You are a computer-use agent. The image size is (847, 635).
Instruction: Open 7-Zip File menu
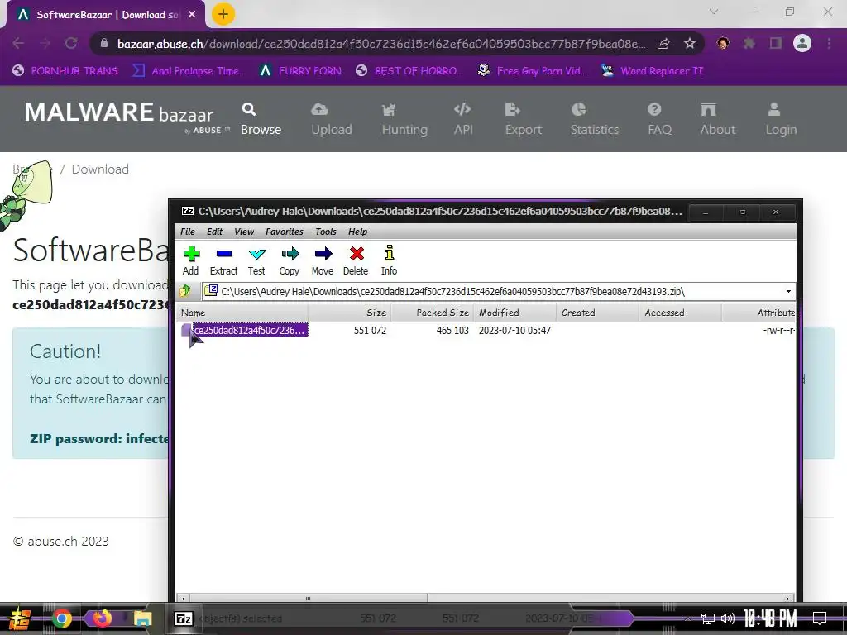(x=188, y=232)
